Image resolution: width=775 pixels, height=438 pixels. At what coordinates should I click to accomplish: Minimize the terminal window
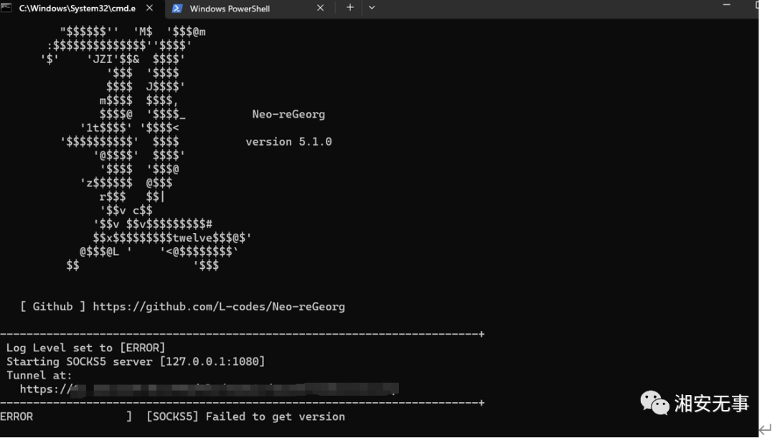point(726,5)
